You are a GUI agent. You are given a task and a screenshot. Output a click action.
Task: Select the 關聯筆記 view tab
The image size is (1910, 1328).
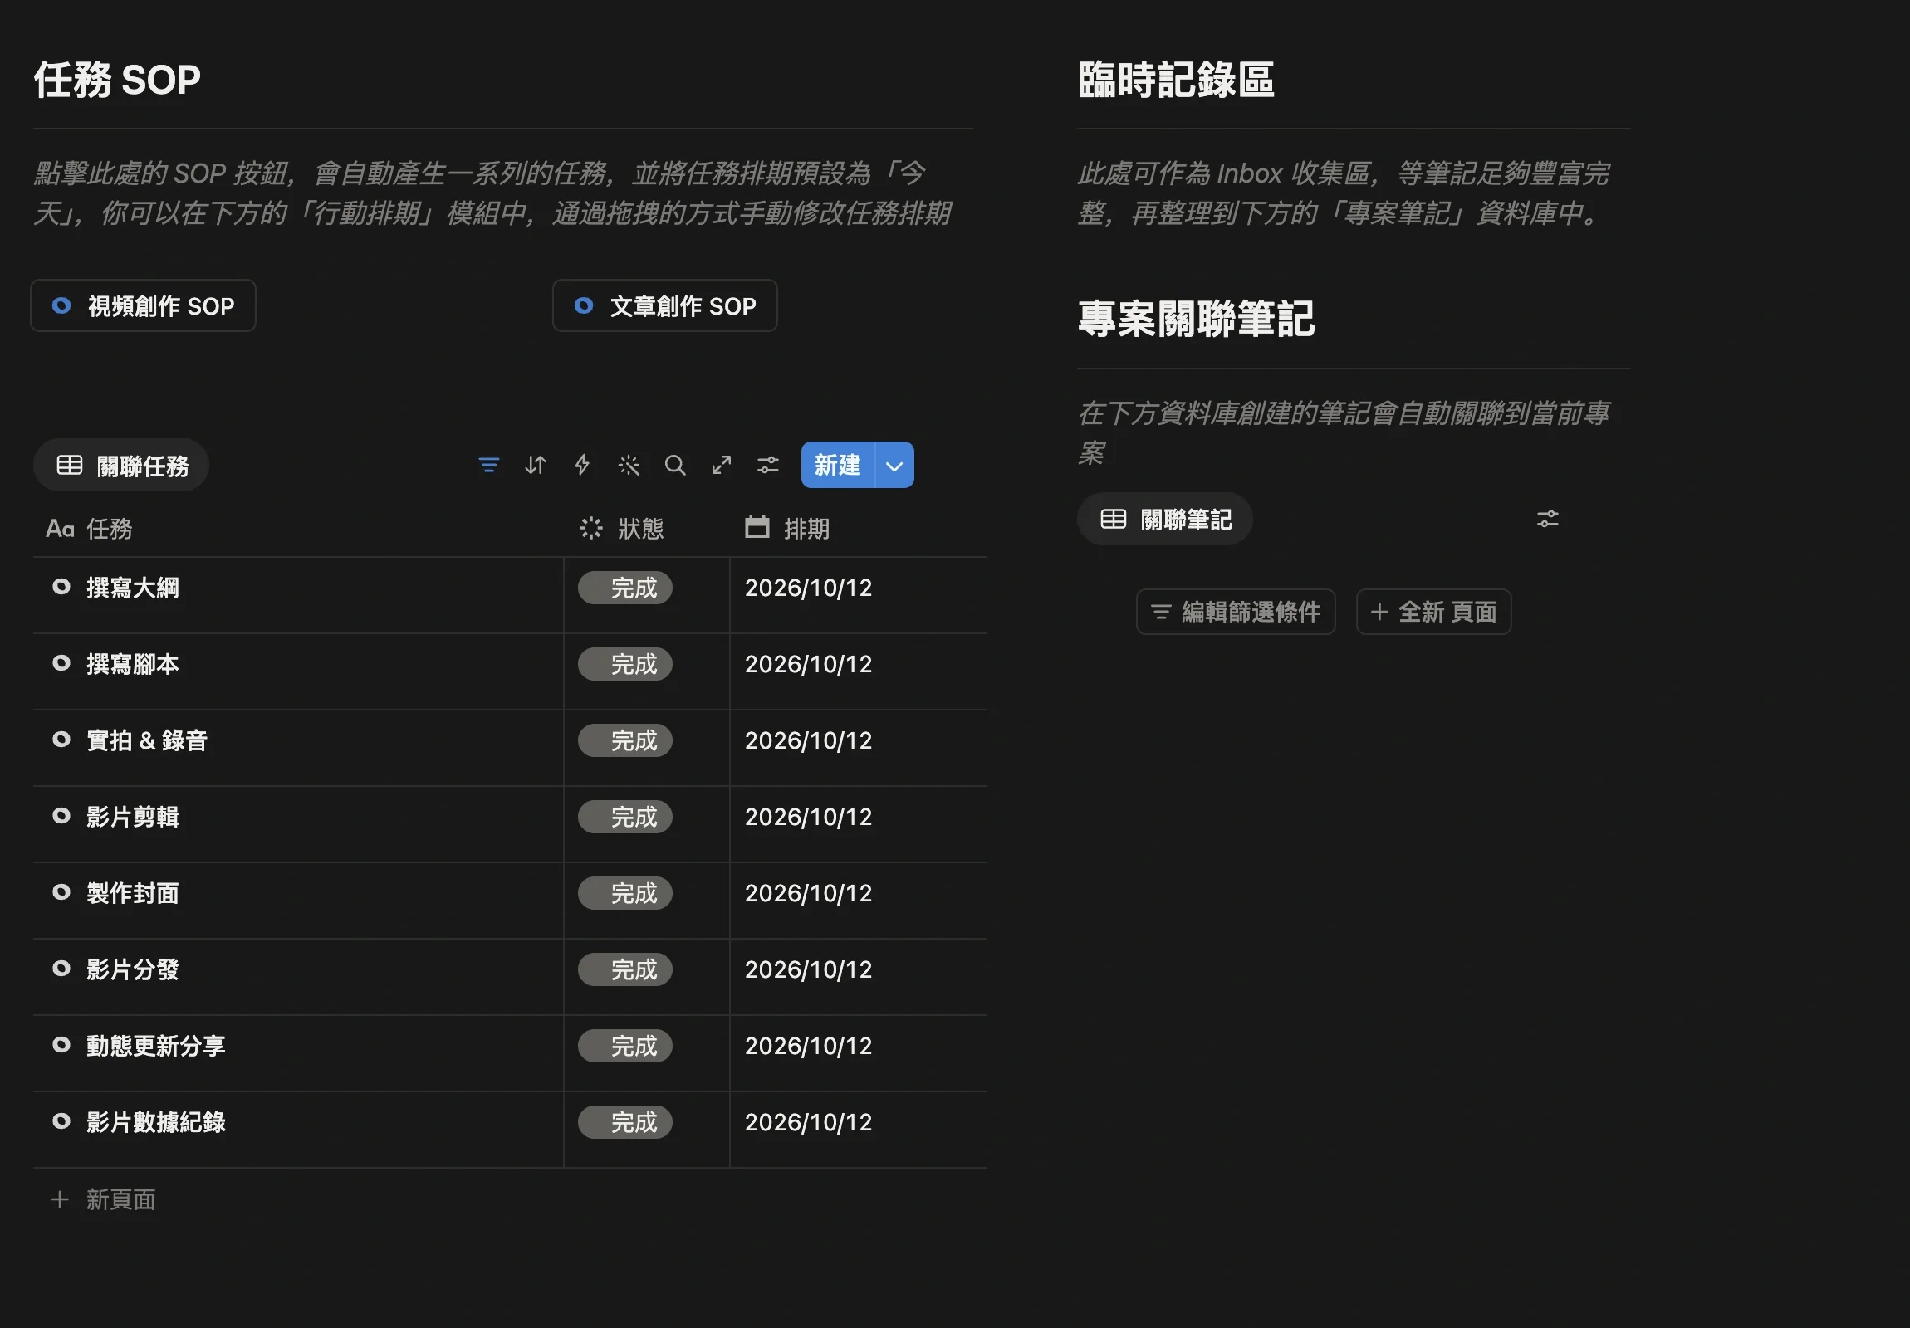pyautogui.click(x=1164, y=519)
